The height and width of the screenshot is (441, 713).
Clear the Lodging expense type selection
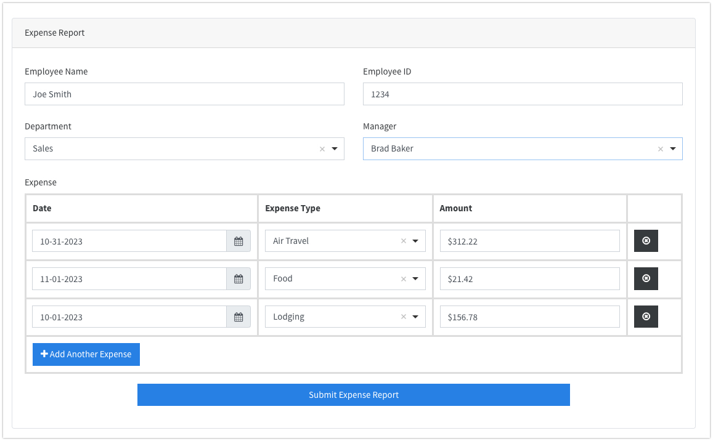(404, 317)
